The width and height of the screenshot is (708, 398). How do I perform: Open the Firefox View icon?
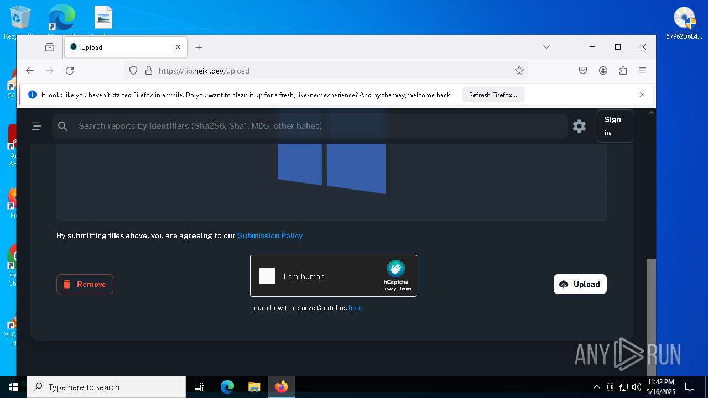pyautogui.click(x=50, y=48)
